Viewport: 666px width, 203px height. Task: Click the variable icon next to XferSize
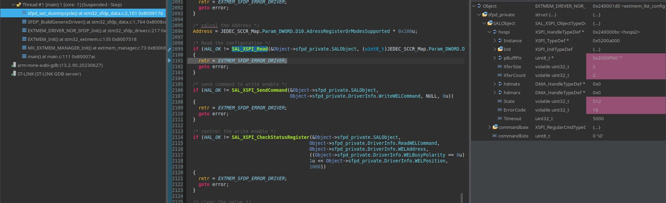pyautogui.click(x=500, y=66)
